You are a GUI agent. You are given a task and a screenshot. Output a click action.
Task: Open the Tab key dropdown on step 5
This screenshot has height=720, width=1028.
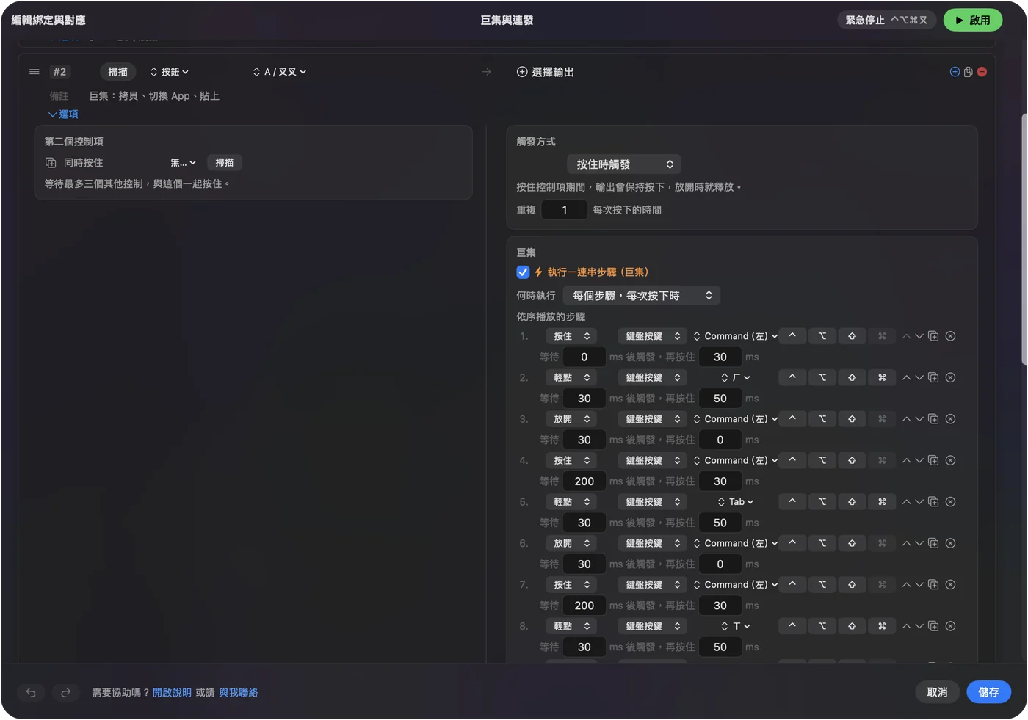point(736,502)
